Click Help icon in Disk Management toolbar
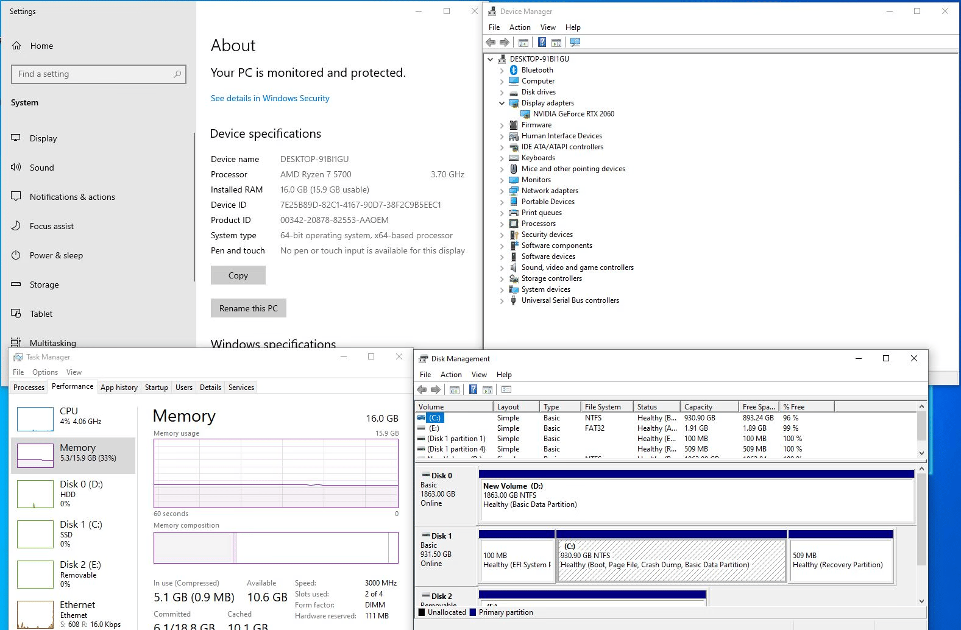The width and height of the screenshot is (961, 630). [x=473, y=390]
